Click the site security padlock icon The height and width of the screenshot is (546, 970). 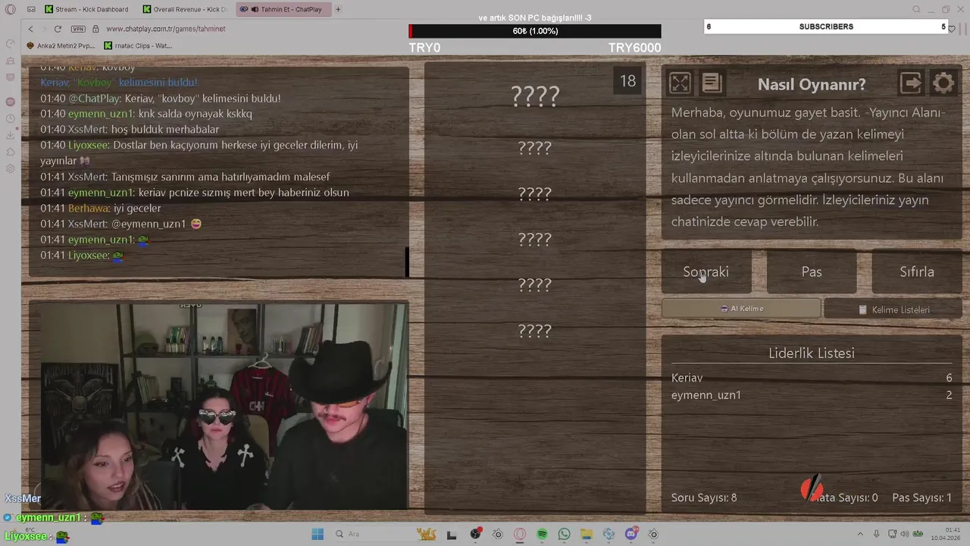95,29
